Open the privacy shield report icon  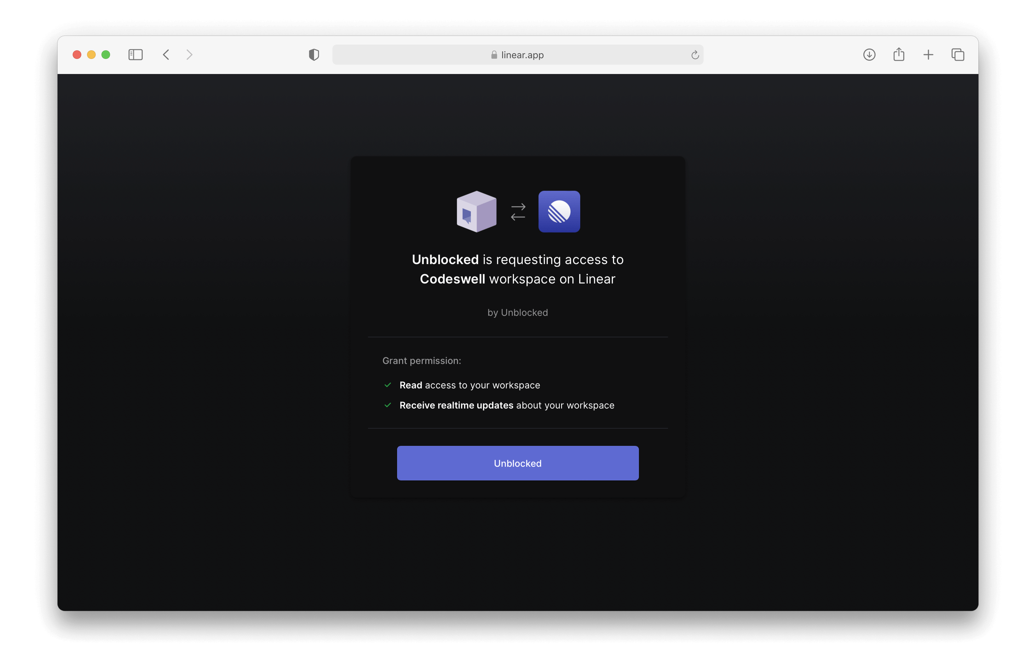click(314, 55)
